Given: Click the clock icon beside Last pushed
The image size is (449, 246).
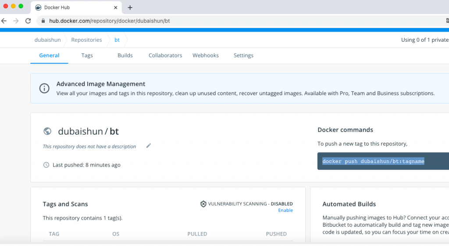Looking at the screenshot, I should pos(46,165).
